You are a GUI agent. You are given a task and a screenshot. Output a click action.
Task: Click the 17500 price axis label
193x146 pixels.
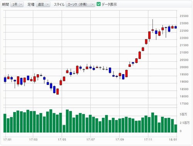point(184,104)
